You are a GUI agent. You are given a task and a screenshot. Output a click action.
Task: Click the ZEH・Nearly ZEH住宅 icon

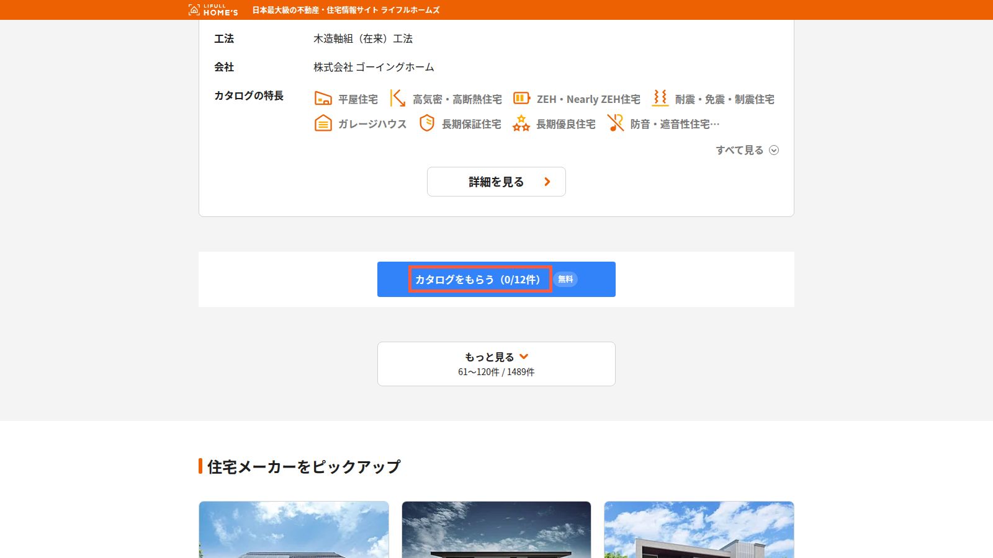click(x=521, y=99)
